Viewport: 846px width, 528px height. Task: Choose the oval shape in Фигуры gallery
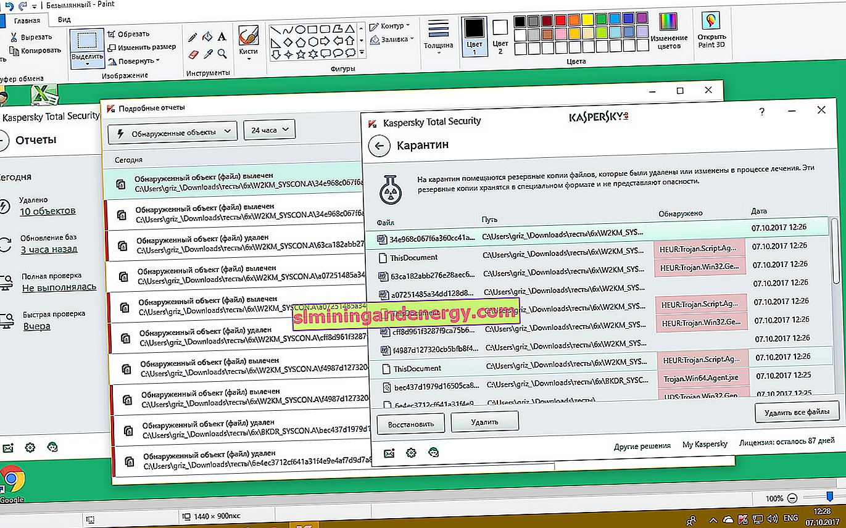(x=301, y=29)
